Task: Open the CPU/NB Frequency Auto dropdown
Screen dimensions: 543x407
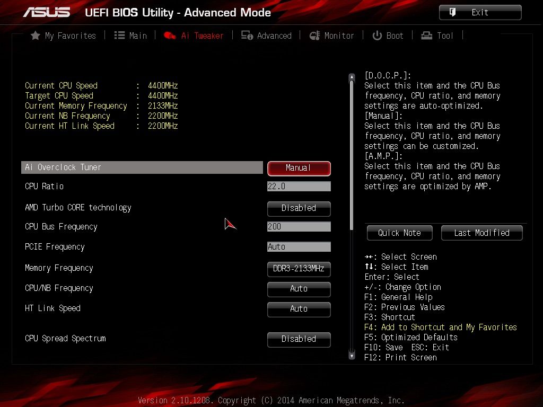Action: 299,289
